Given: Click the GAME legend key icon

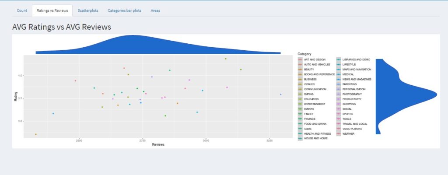Looking at the screenshot, I should 300,129.
